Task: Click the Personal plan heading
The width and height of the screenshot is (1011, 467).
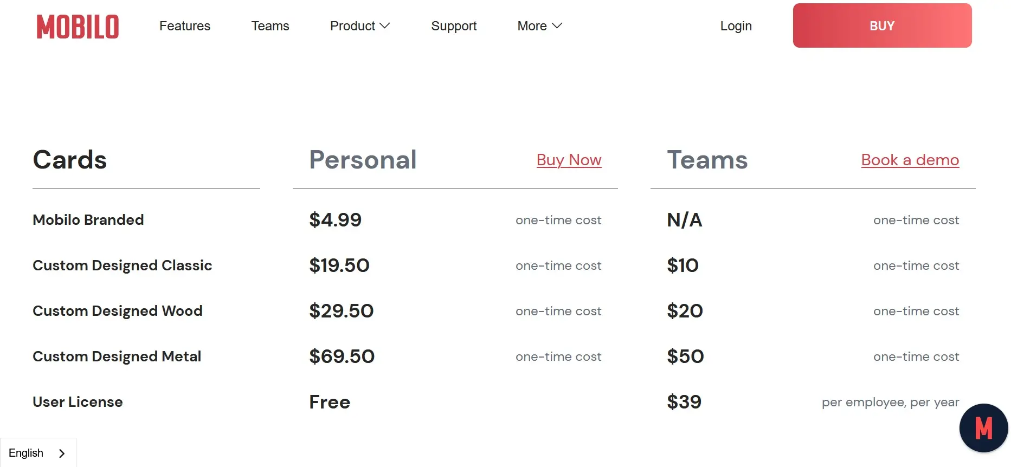Action: [x=363, y=160]
